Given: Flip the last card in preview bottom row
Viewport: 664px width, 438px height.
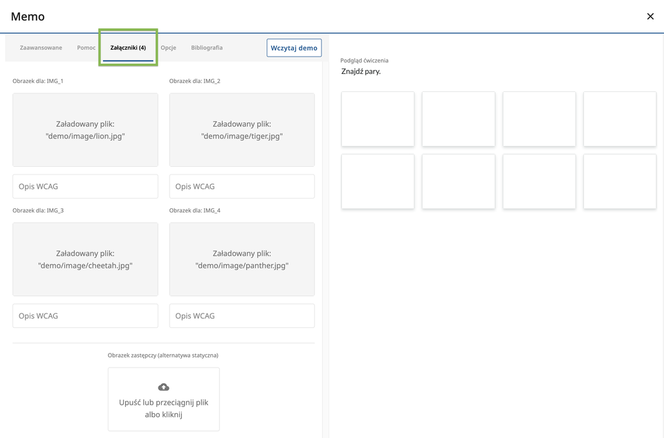Looking at the screenshot, I should (620, 181).
